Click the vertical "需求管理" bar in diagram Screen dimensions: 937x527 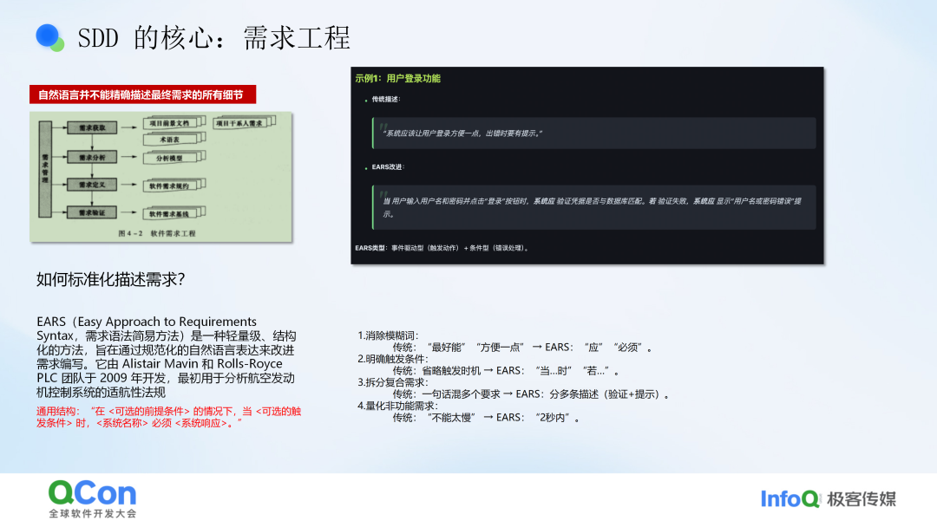tap(45, 170)
